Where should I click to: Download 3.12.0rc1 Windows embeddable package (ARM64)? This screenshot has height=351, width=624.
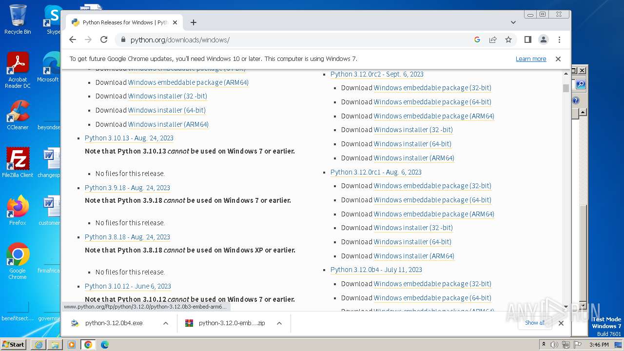pos(434,214)
